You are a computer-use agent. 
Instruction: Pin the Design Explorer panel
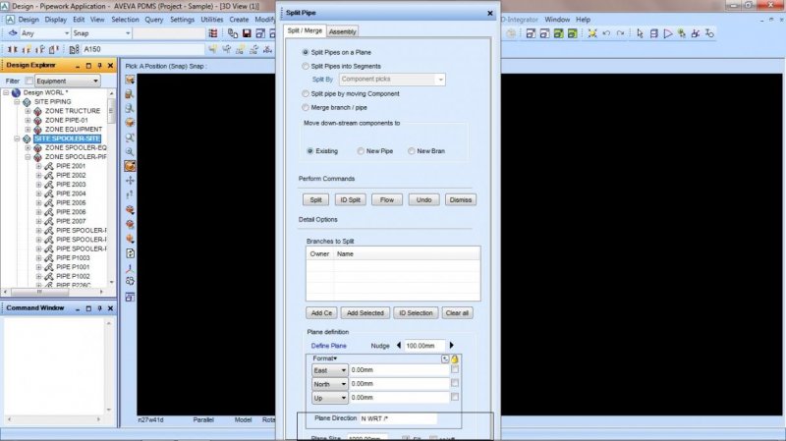[x=100, y=65]
